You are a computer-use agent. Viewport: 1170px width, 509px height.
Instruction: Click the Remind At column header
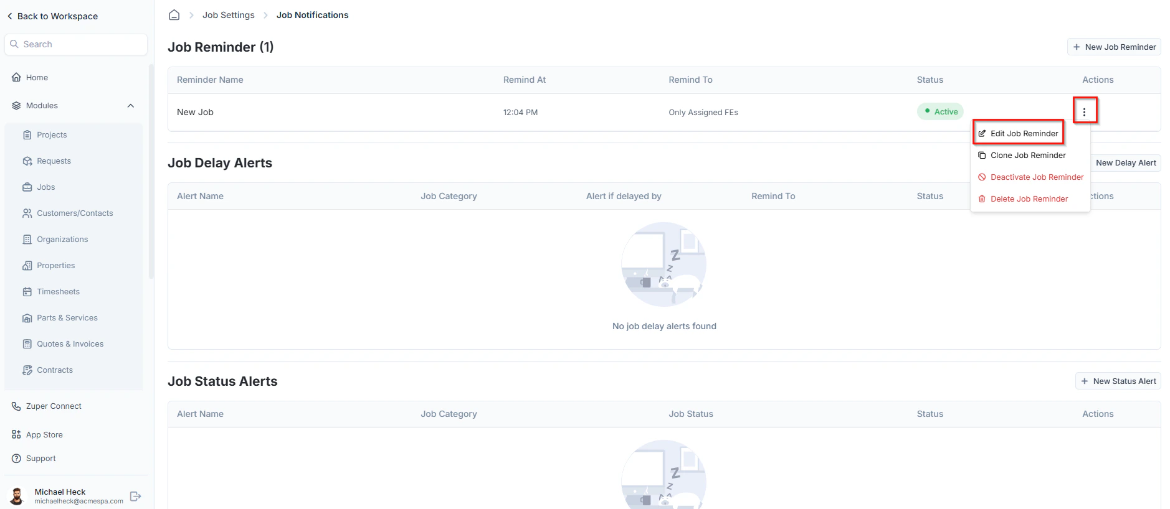[525, 80]
